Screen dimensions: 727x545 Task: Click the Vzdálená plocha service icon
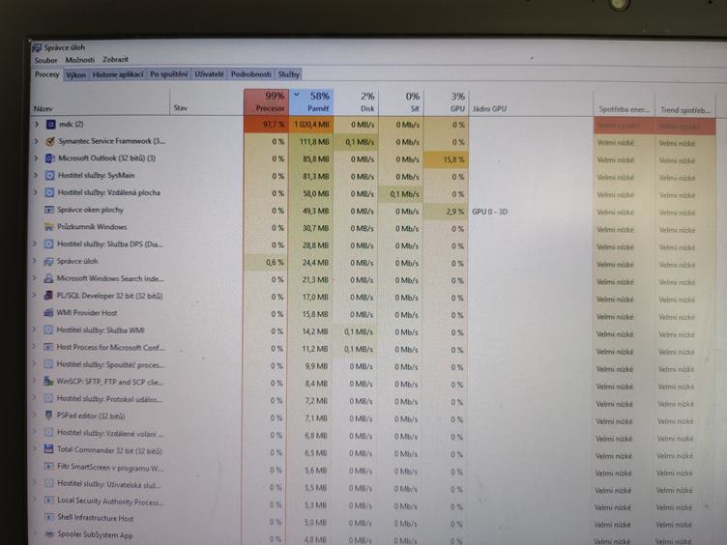tap(49, 193)
